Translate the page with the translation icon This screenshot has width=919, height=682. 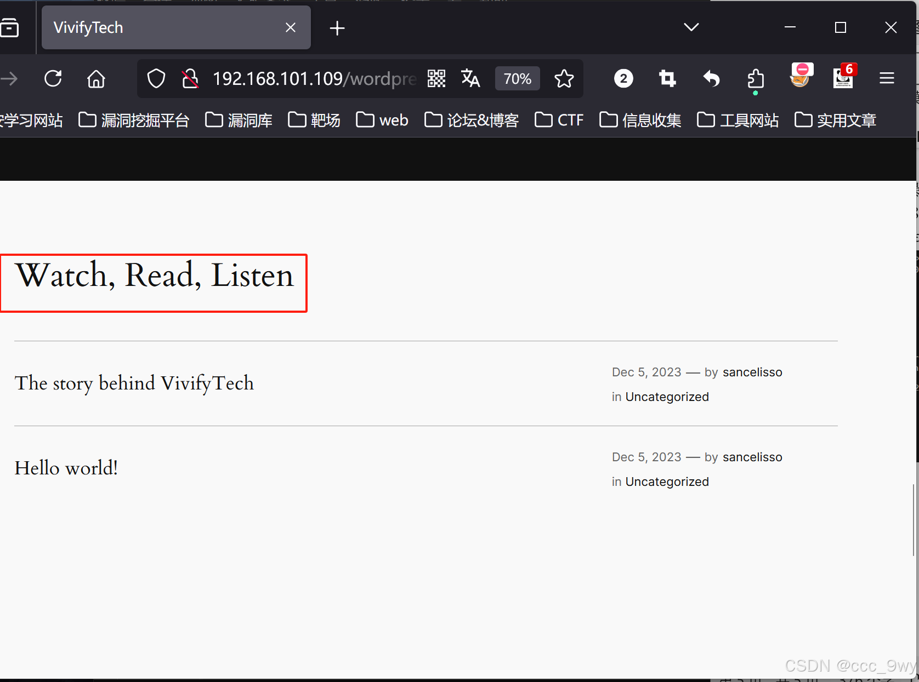[x=470, y=78]
